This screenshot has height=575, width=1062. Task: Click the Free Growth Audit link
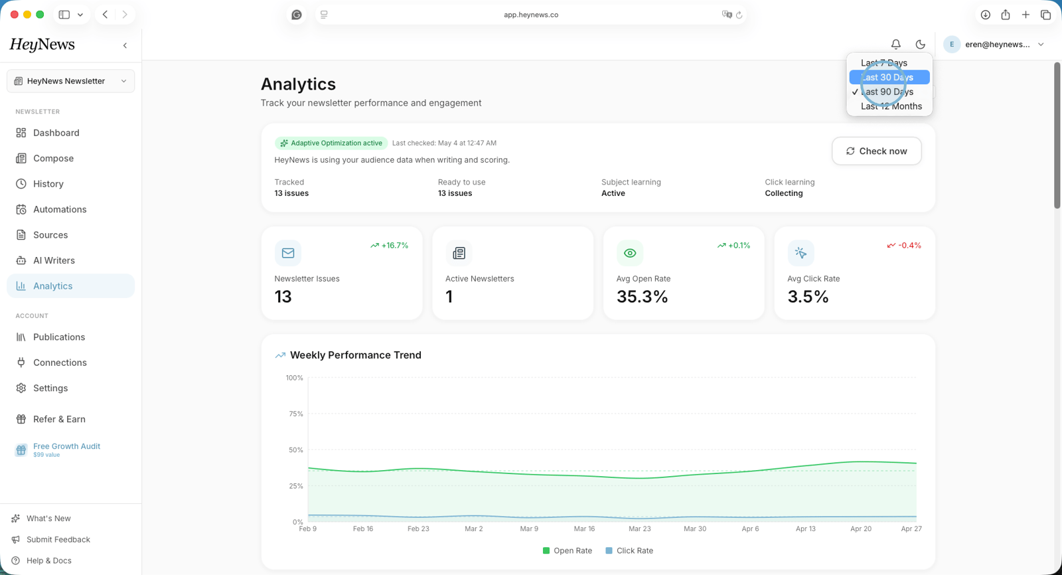click(66, 450)
